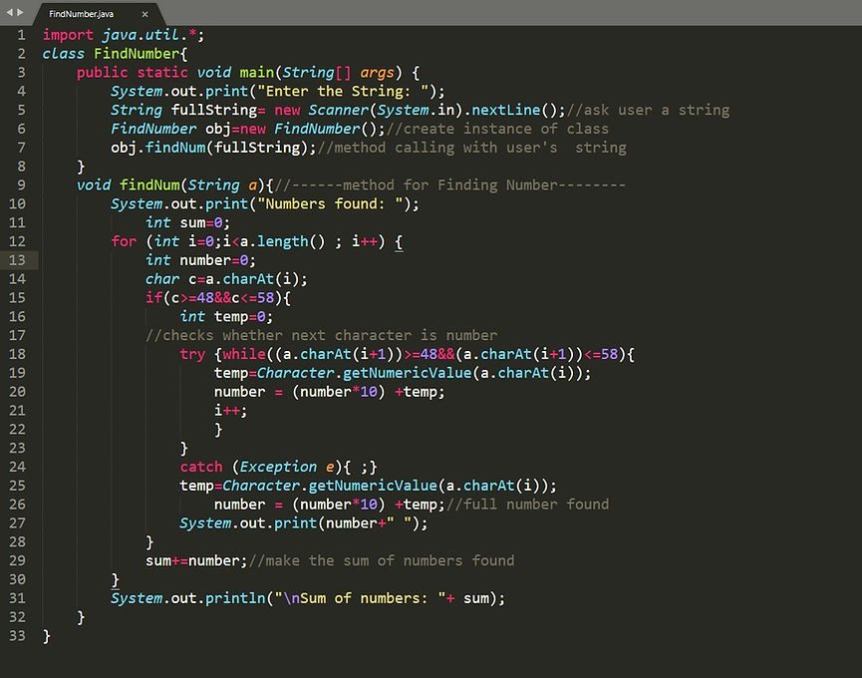The height and width of the screenshot is (678, 862).
Task: Click the 'main' method name
Action: (257, 73)
